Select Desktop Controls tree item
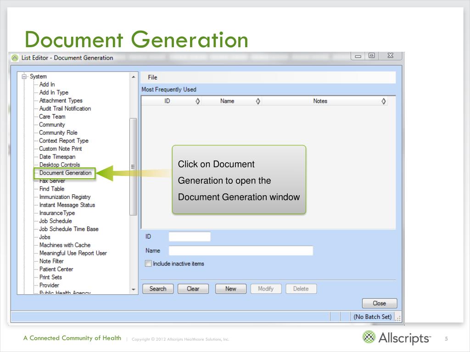The image size is (470, 352). [60, 165]
